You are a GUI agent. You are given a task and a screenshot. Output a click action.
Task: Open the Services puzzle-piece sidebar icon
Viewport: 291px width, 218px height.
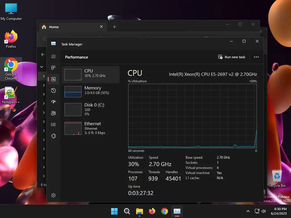(x=53, y=136)
